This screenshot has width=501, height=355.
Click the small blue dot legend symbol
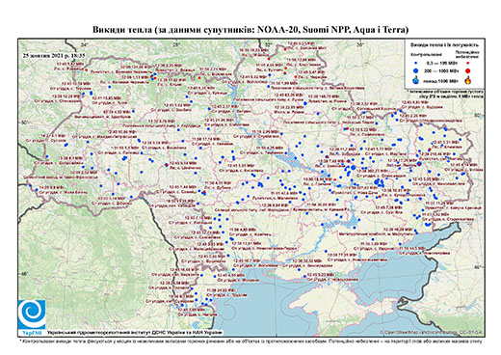point(416,63)
